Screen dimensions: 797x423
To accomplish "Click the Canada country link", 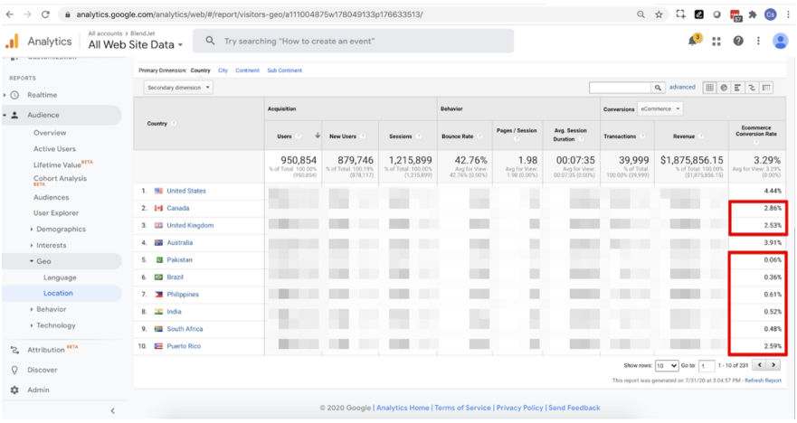I will pos(178,208).
